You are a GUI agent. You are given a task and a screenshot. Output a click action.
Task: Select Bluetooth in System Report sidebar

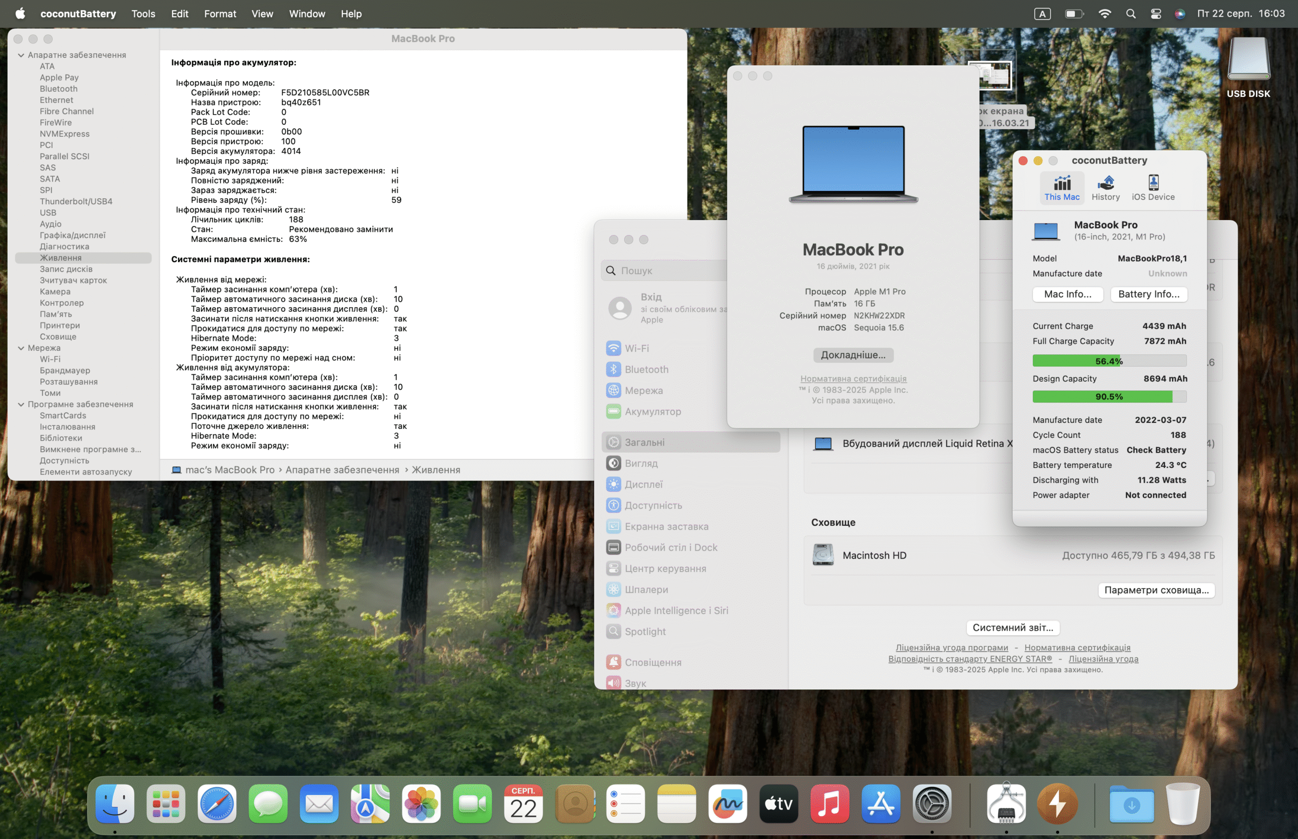58,89
